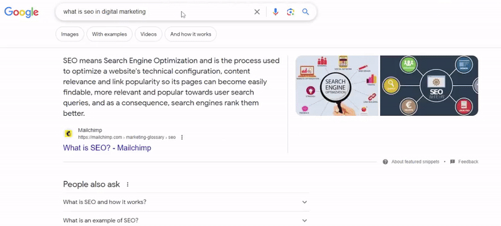This screenshot has height=226, width=501.
Task: Select the With examples filter chip
Action: (x=110, y=34)
